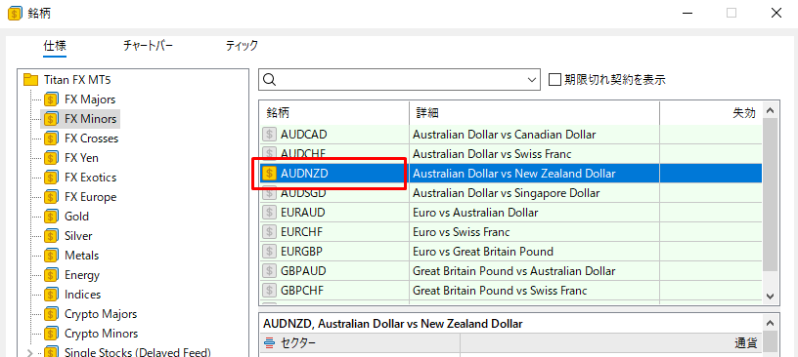Select Gold in the tree
Screen dimensions: 798x357
tap(77, 217)
